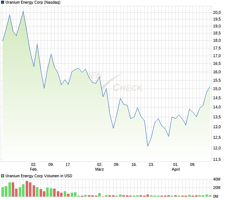Viewport: 227px width, 200px height.
Task: Click the 'Uranium Energy Corp Volumen in USD' label
Action: [x=39, y=176]
